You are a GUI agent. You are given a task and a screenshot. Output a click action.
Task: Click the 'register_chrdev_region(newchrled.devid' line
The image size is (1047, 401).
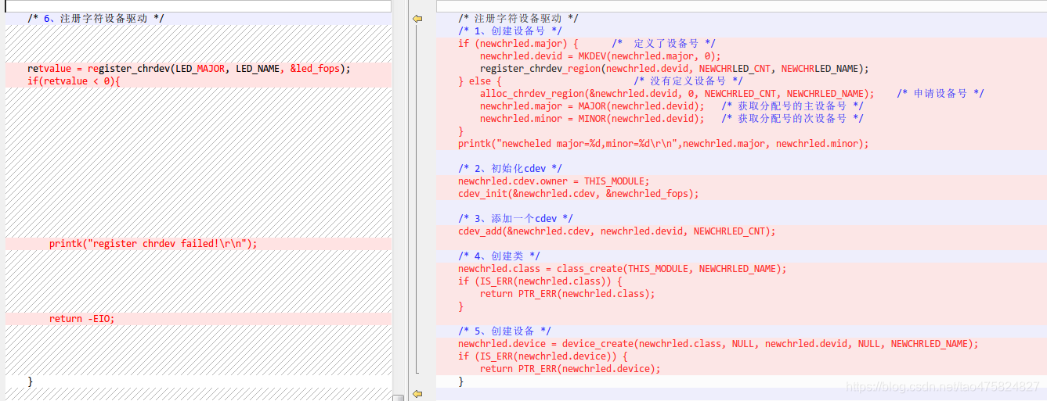(674, 69)
